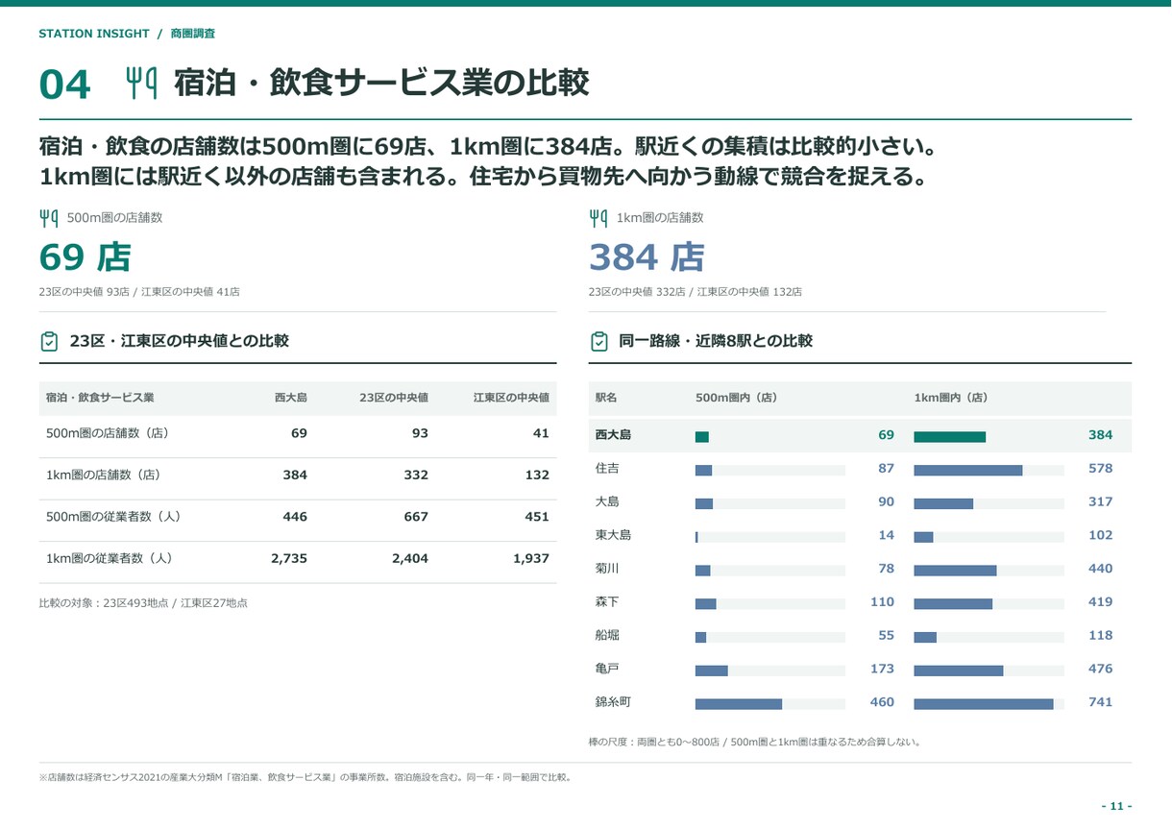
Task: Click the bar scale note 棒の尺度 below the chart
Action: (x=755, y=743)
